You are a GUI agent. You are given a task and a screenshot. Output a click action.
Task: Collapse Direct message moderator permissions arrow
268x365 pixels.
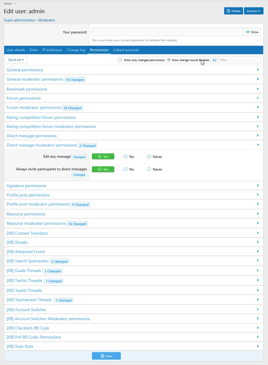[x=258, y=145]
